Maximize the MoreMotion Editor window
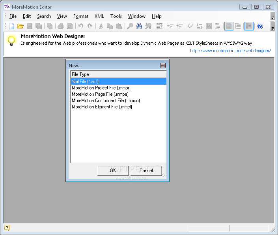Viewport: 278px width, 235px height. point(256,7)
